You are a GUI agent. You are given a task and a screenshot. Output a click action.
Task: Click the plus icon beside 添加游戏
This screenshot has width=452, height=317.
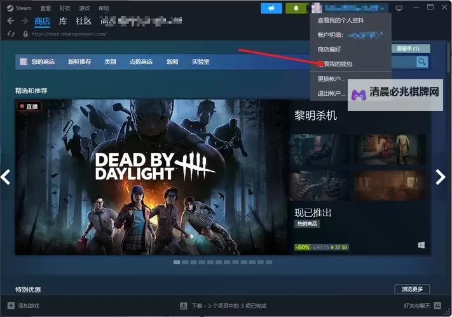11,306
